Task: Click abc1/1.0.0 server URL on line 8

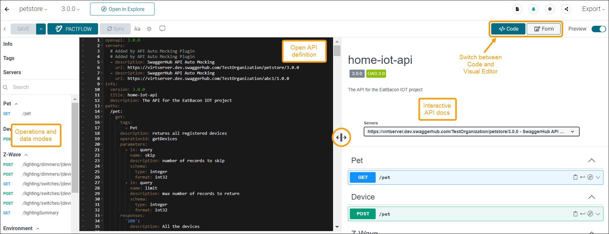Action: tap(208, 79)
